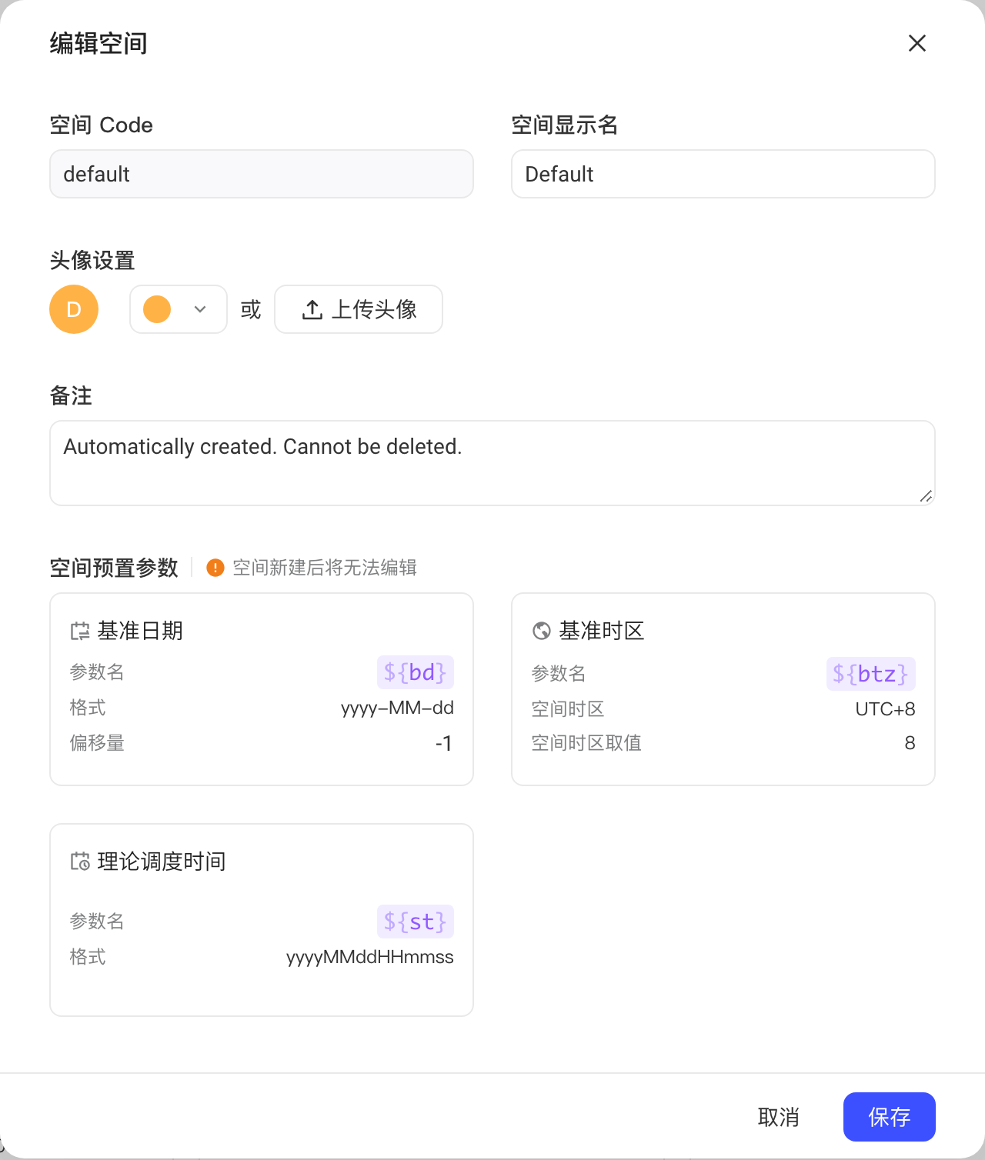Click the 基准日期 card title
This screenshot has width=985, height=1160.
(140, 631)
